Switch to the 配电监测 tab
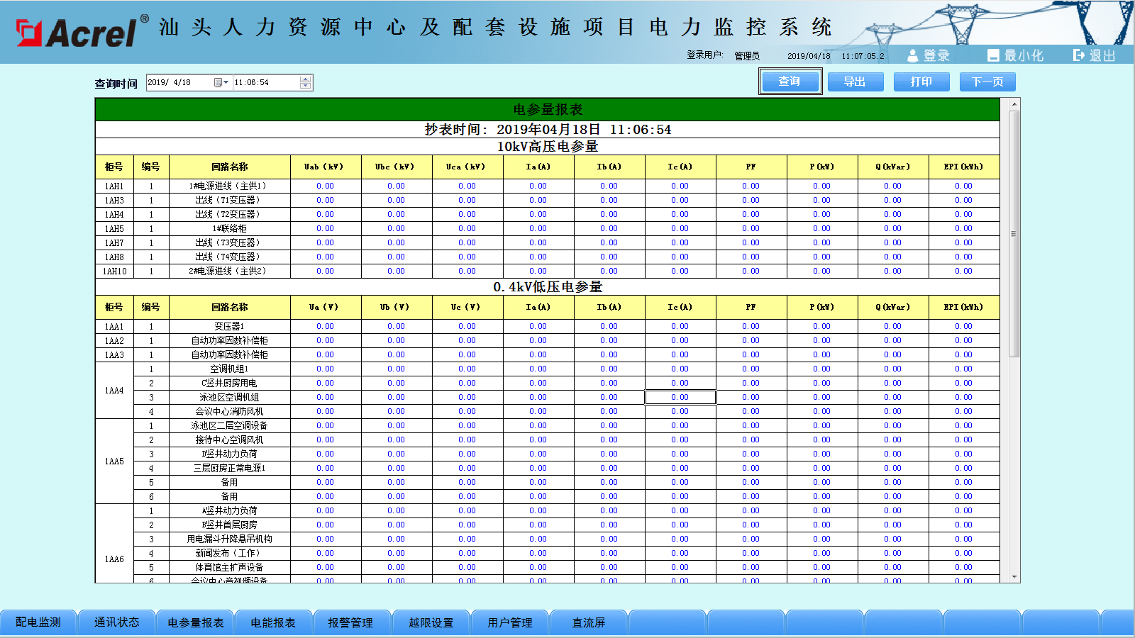Image resolution: width=1135 pixels, height=638 pixels. 38,622
